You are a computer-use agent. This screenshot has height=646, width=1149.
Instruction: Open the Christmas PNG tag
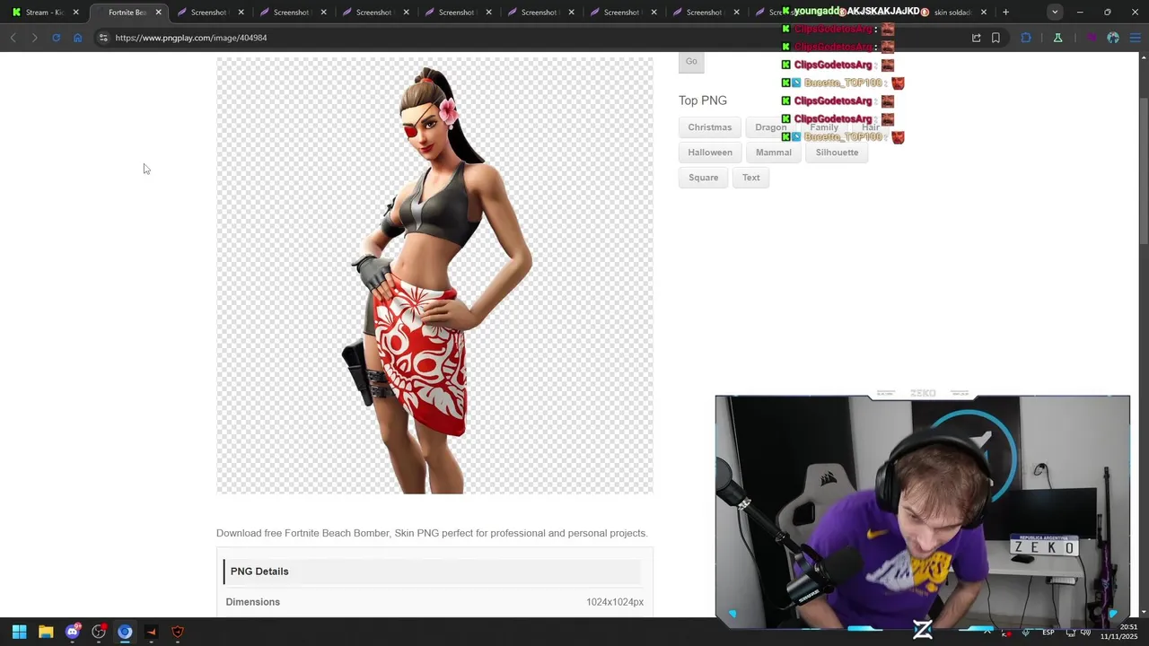coord(710,127)
